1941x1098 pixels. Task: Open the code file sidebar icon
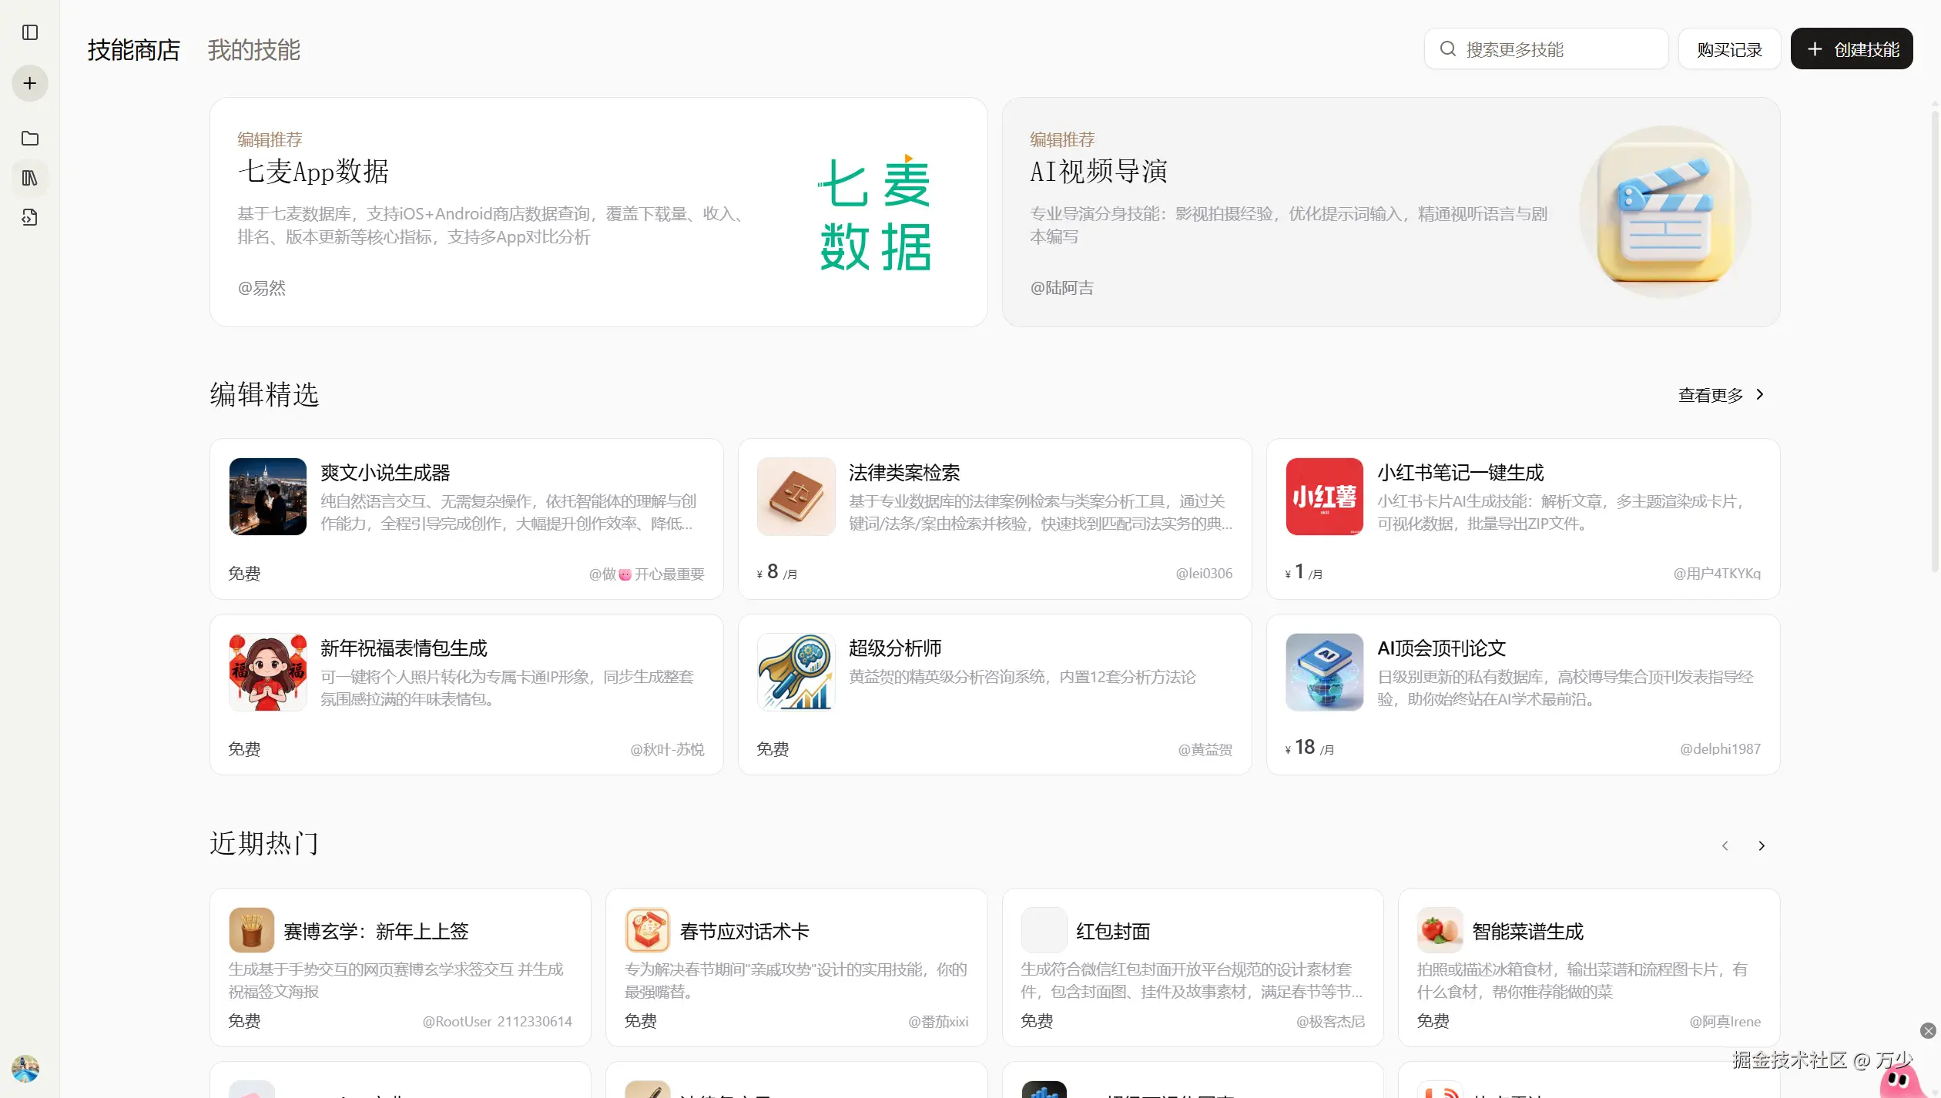click(x=30, y=218)
